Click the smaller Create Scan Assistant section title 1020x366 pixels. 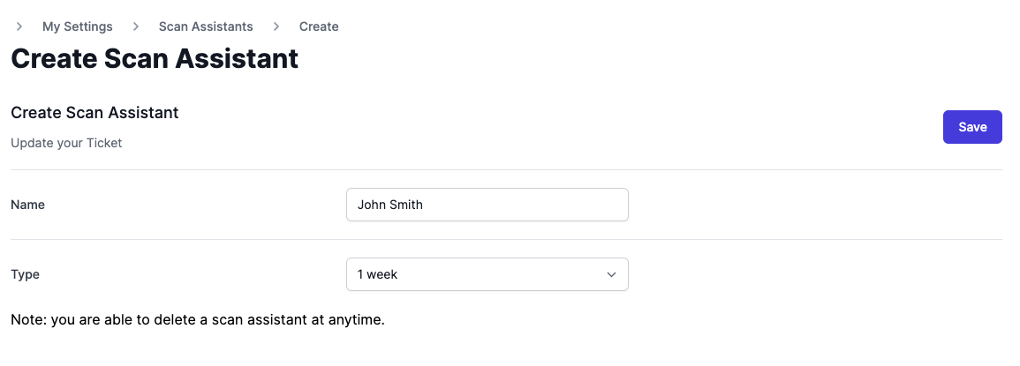(94, 113)
